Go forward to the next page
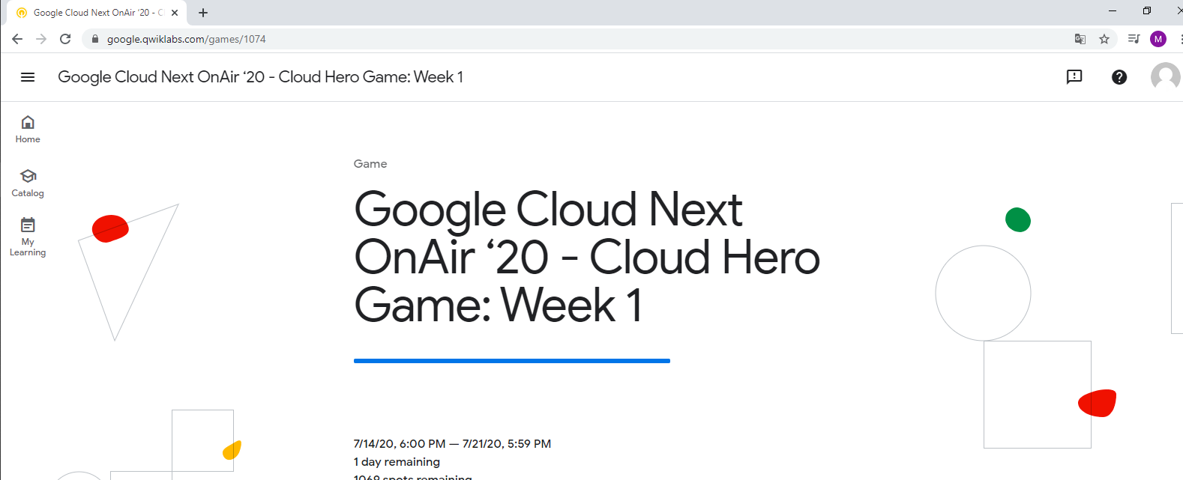Image resolution: width=1183 pixels, height=480 pixels. (41, 39)
